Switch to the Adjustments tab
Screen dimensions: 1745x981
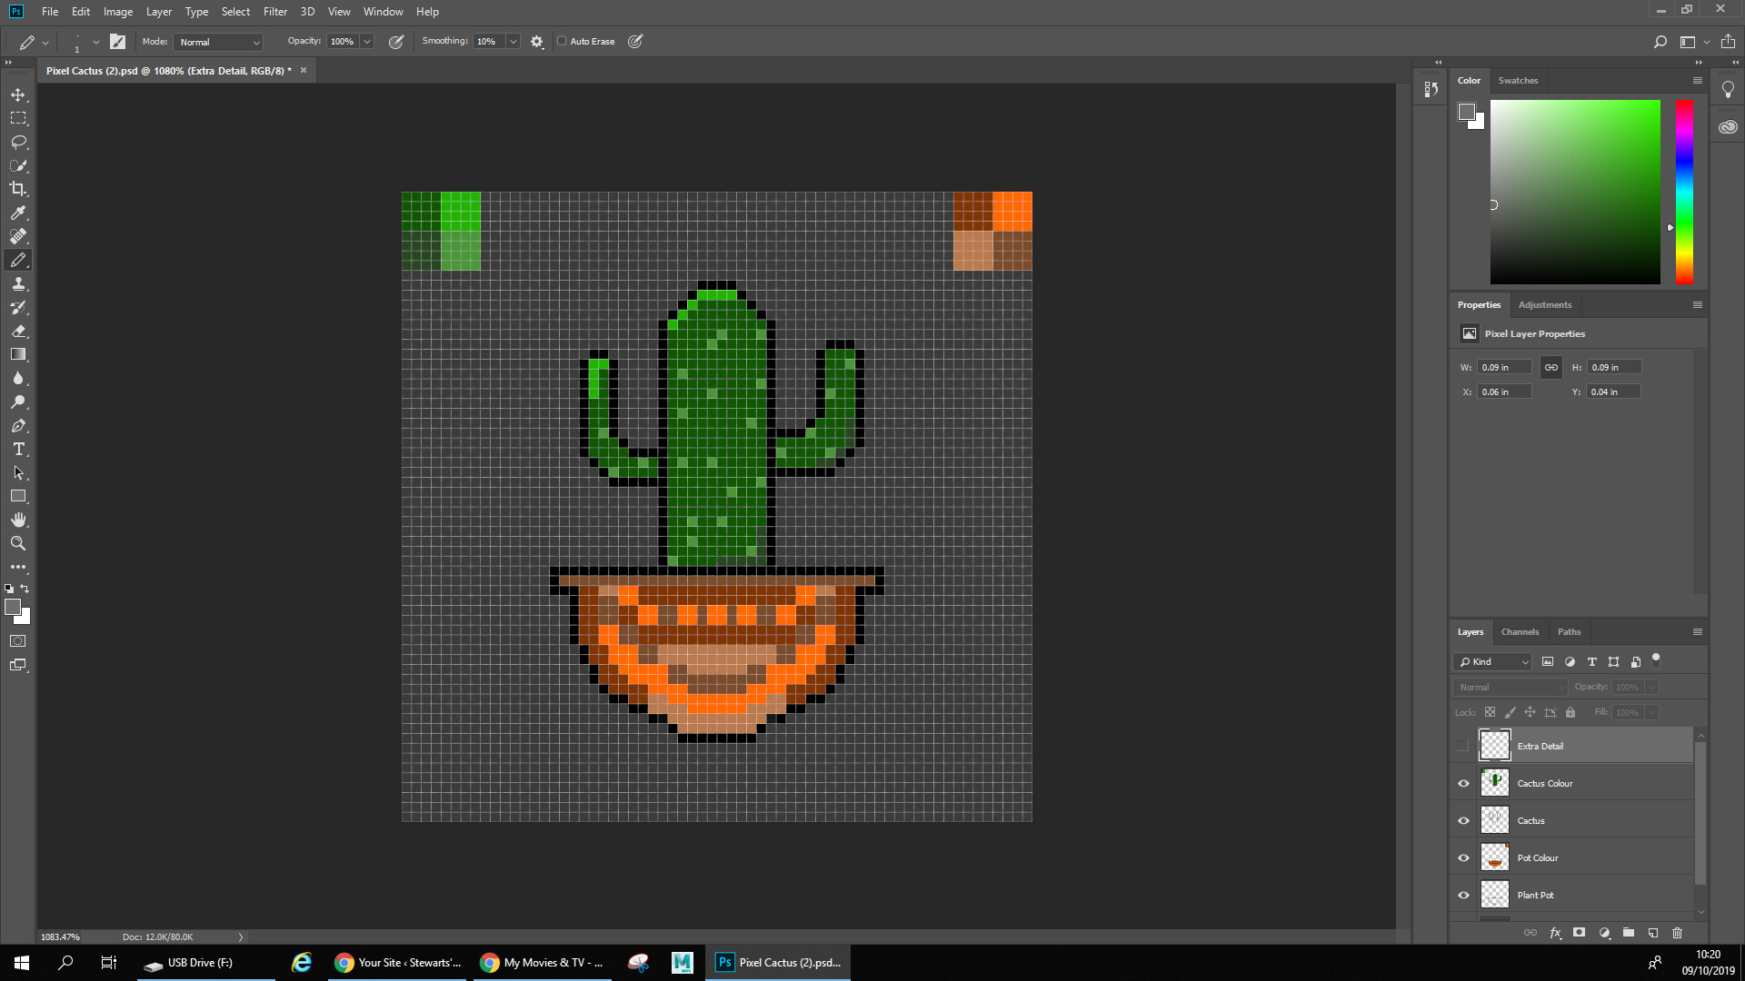1545,304
